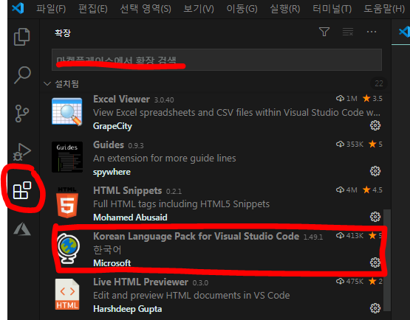Viewport: 410px width, 320px height.
Task: Click the Guides 5 star rating
Action: pyautogui.click(x=375, y=144)
